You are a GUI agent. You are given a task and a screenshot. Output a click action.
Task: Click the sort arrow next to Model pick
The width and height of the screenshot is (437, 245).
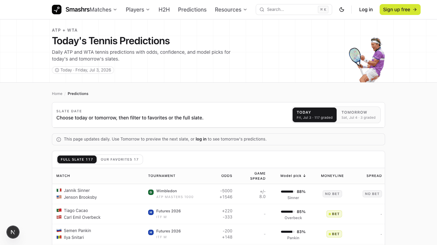point(305,176)
